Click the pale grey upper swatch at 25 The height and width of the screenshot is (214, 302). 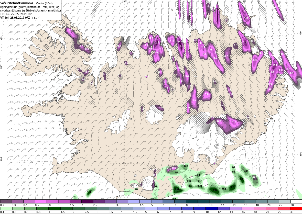click(x=285, y=201)
